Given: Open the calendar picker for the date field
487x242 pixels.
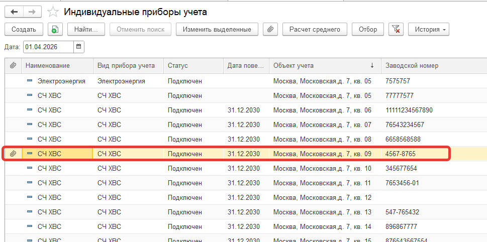Looking at the screenshot, I should (79, 47).
